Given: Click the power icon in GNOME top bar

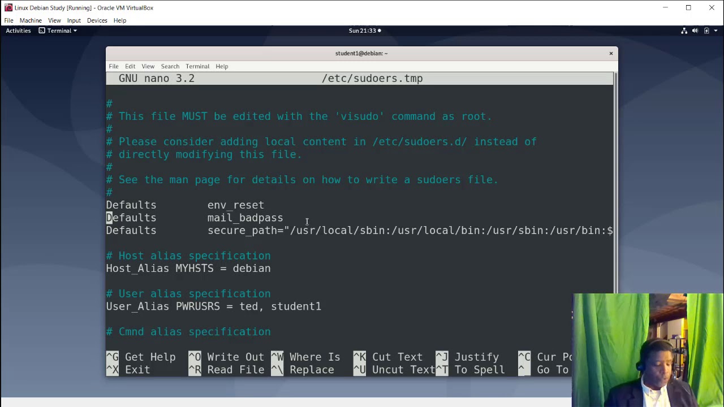Looking at the screenshot, I should click(706, 31).
